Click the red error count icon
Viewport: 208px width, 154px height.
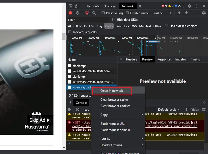point(163,6)
